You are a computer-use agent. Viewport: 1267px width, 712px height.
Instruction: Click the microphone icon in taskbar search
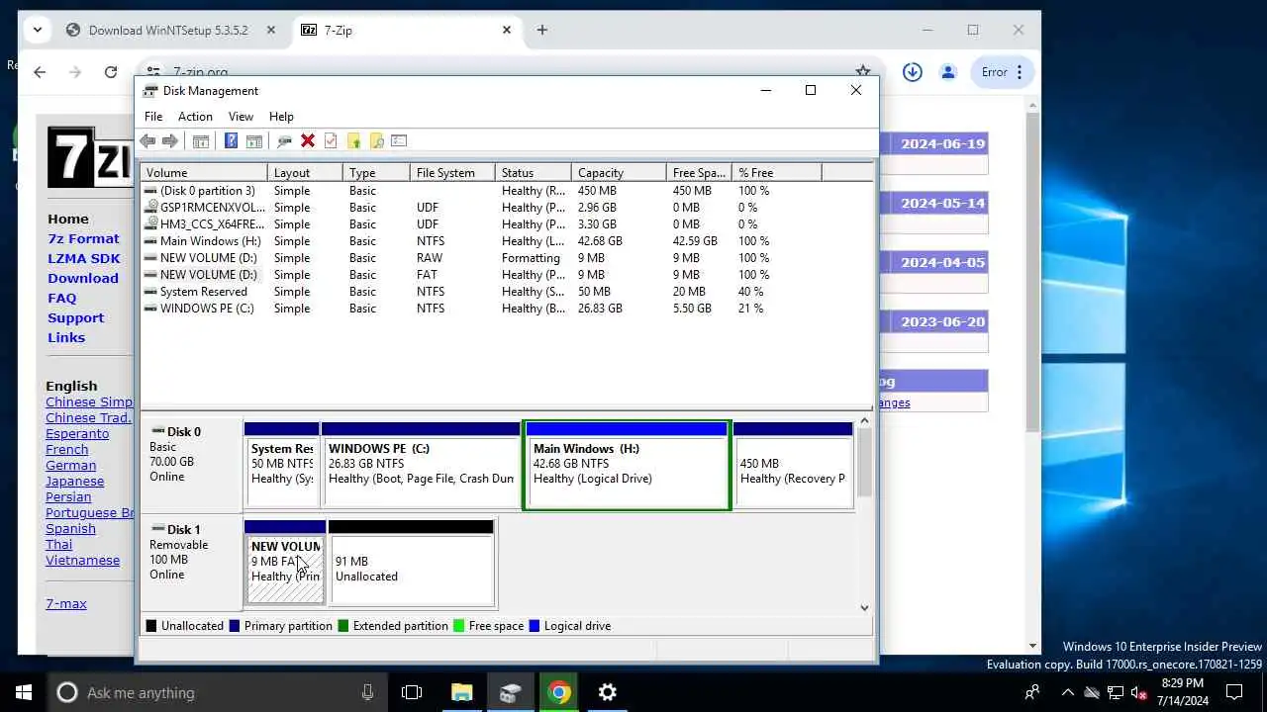(368, 692)
